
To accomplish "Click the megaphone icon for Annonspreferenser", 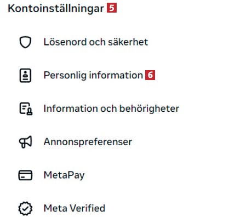I will (x=26, y=142).
